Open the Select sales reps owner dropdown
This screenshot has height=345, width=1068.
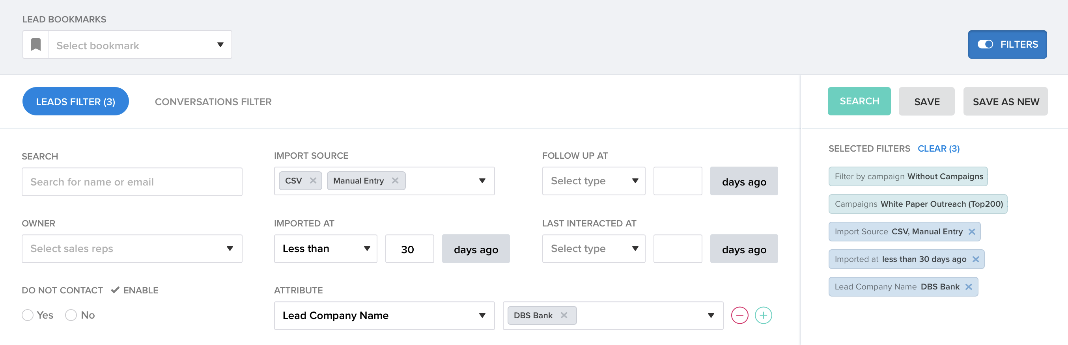pos(132,249)
